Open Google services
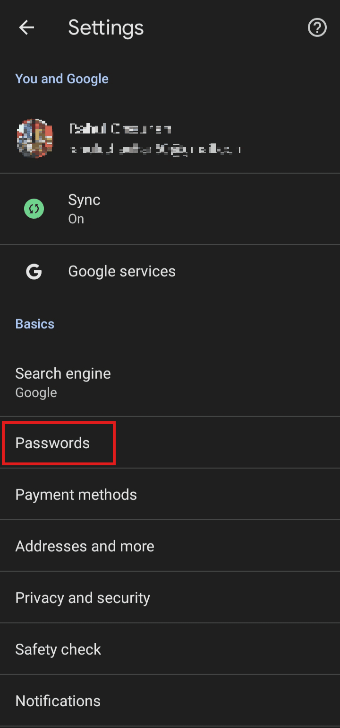Image resolution: width=340 pixels, height=728 pixels. [x=122, y=271]
